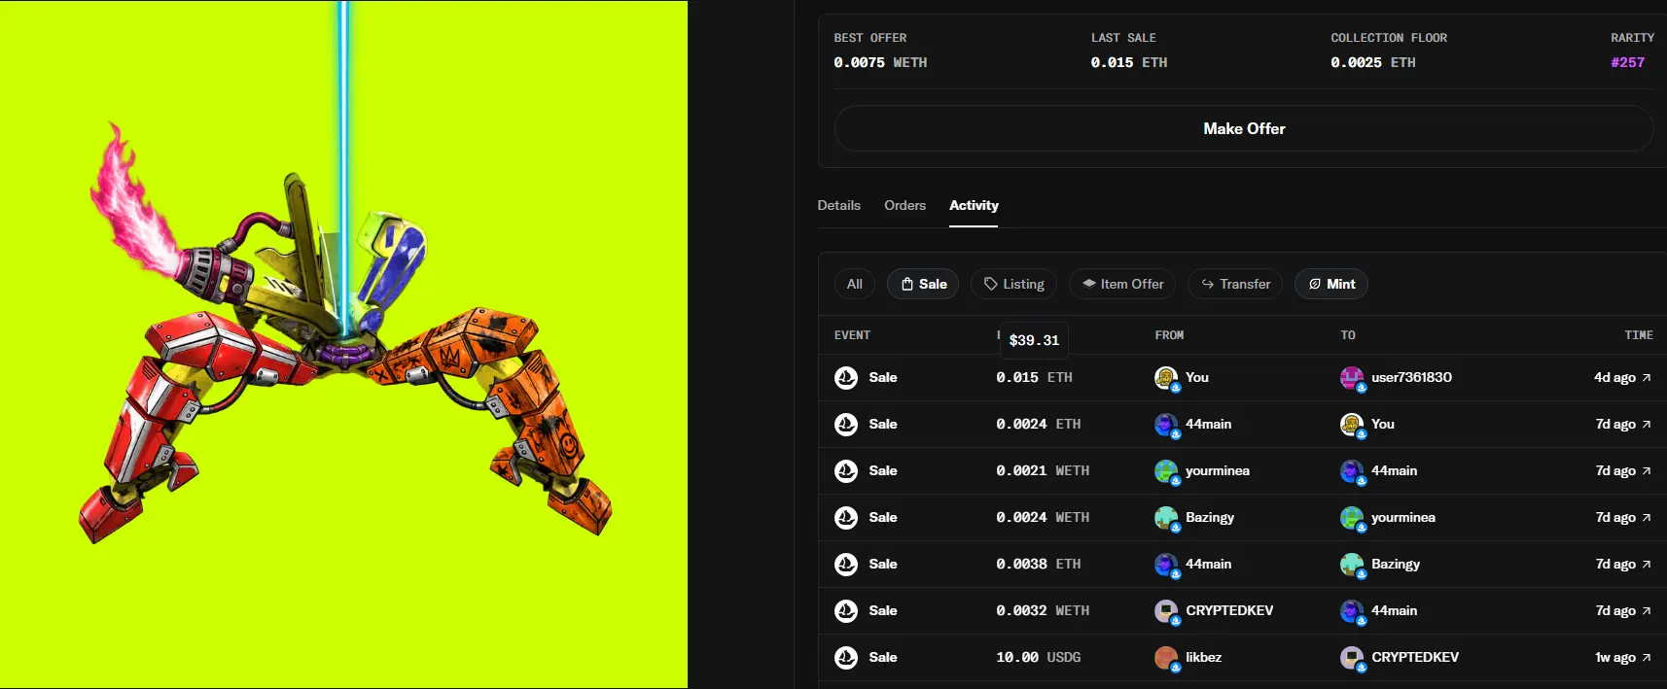Open the robot NFT artwork image
1667x689 pixels.
[343, 344]
